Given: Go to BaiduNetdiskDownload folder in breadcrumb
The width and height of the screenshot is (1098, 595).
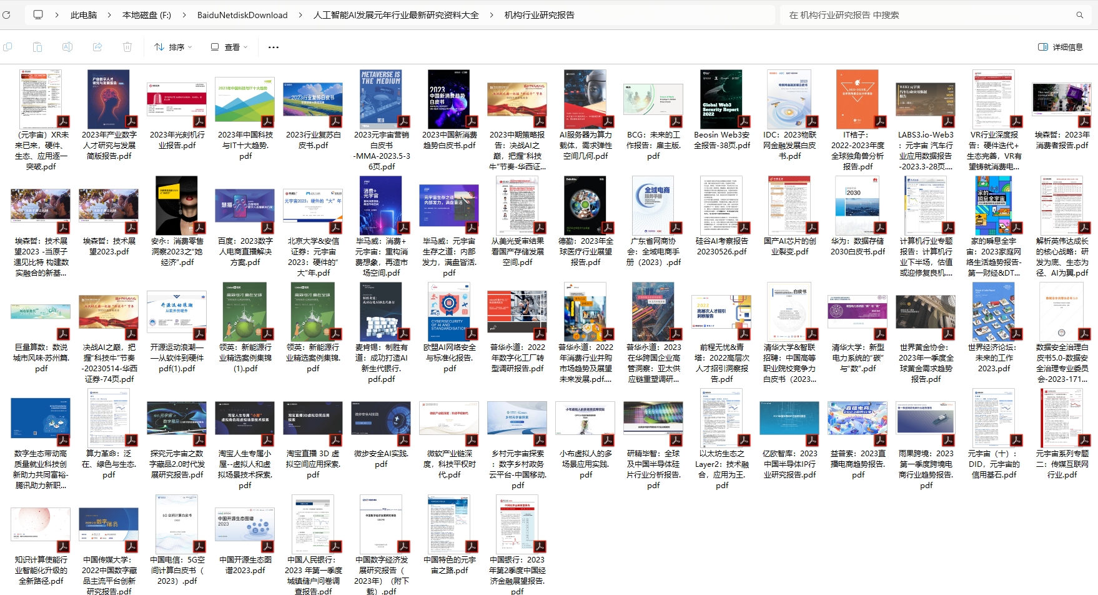Looking at the screenshot, I should click(x=242, y=15).
